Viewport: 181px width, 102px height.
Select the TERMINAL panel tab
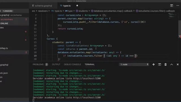point(90,64)
